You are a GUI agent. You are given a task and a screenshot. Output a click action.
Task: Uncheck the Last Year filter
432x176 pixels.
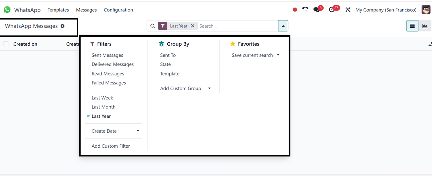(101, 116)
